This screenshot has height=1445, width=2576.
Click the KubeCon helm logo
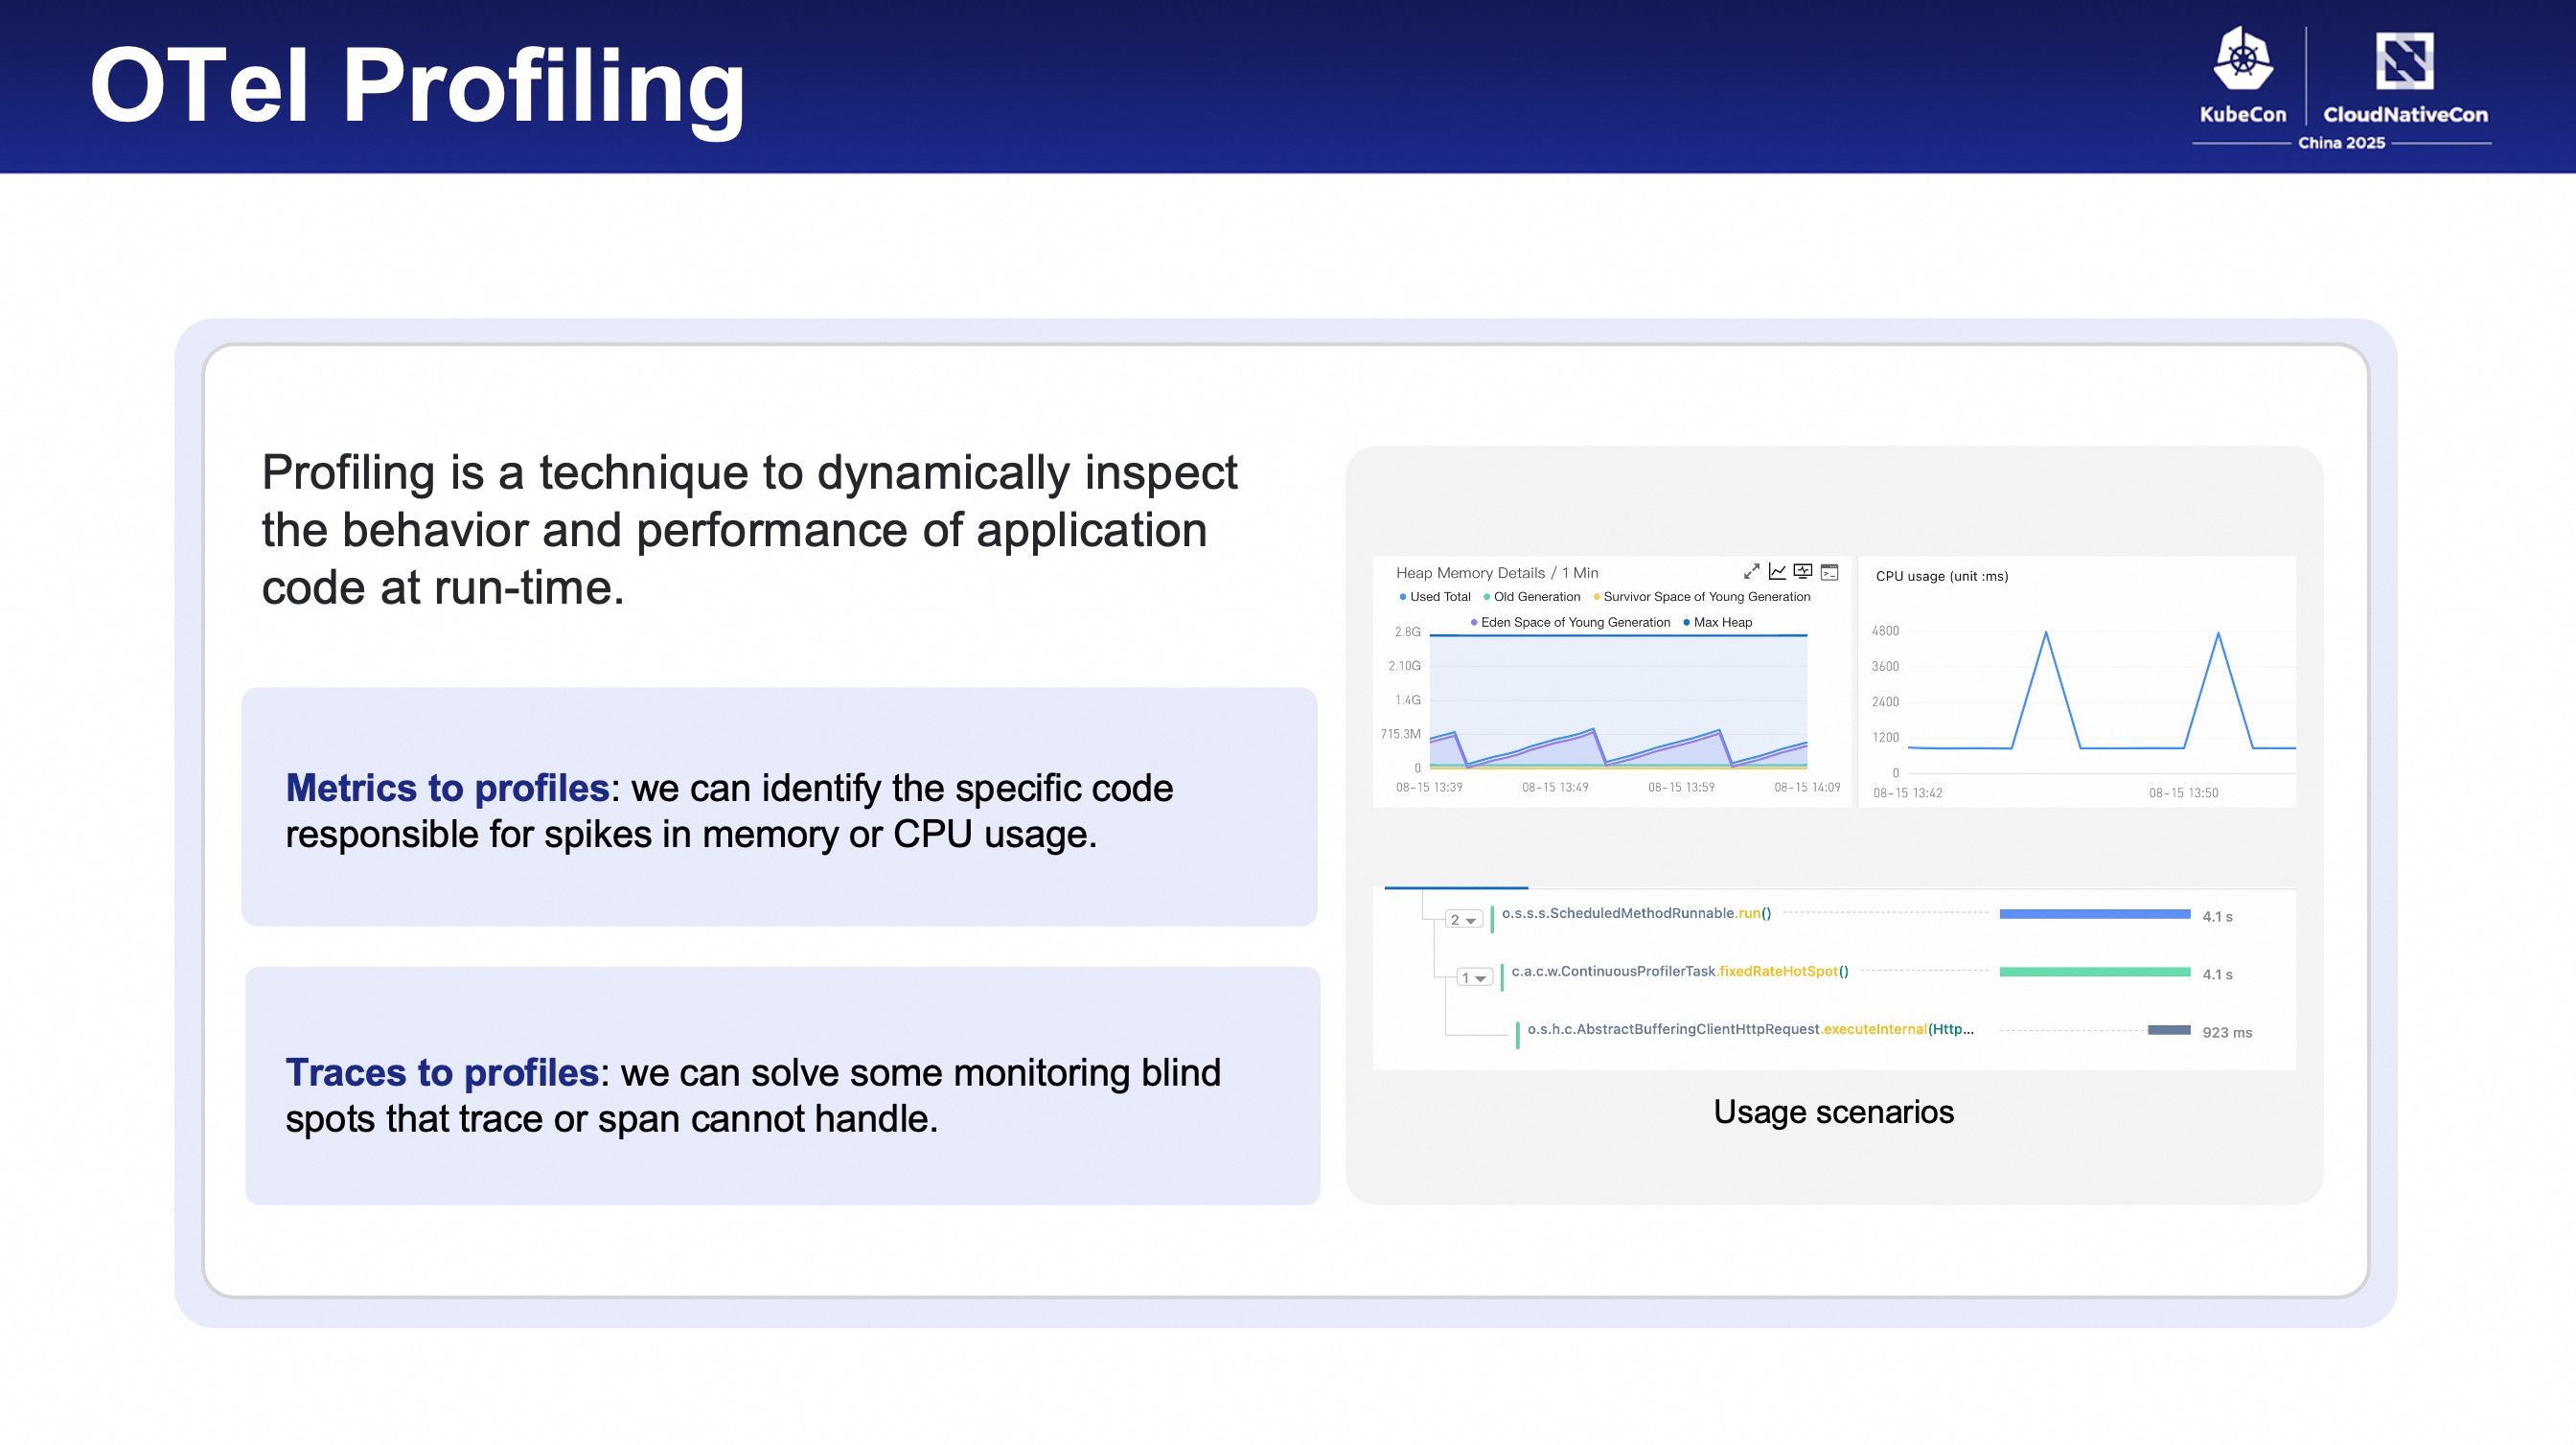[x=2243, y=58]
